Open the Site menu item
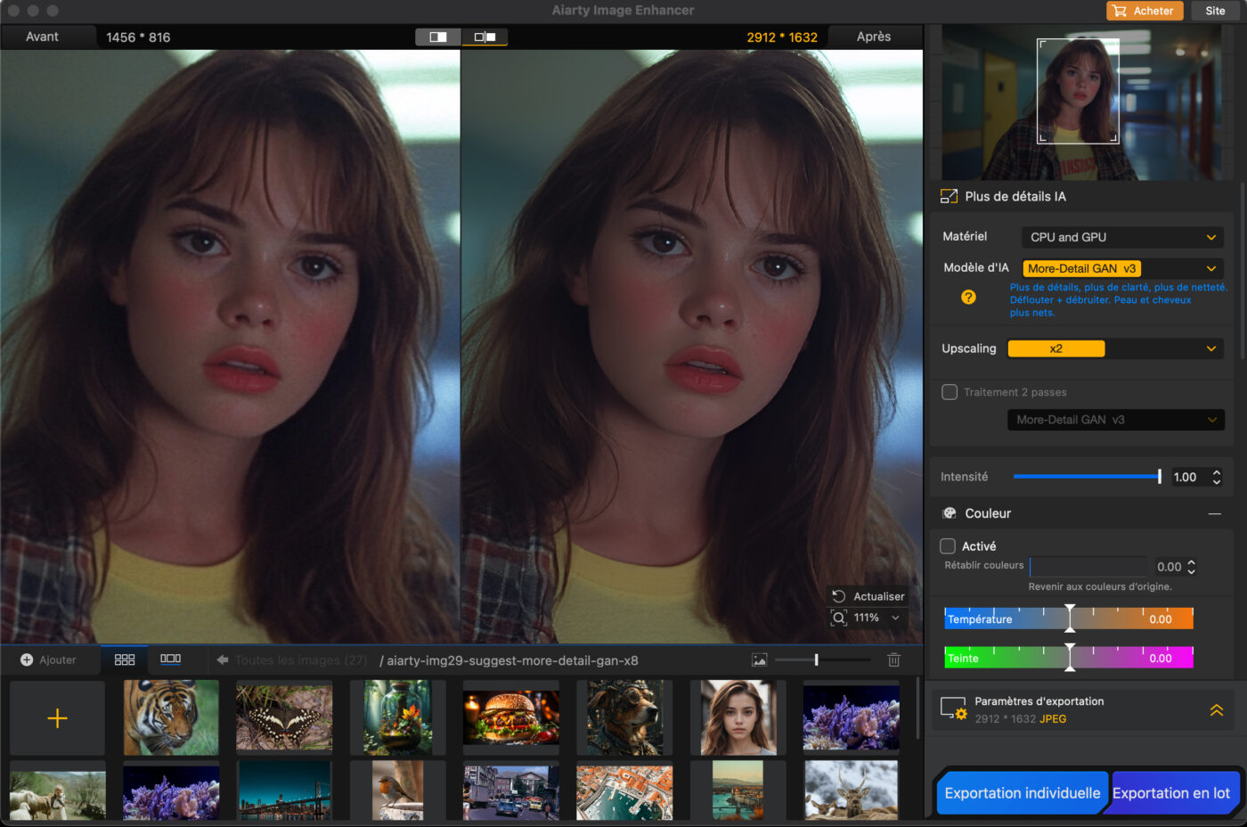 click(1215, 11)
